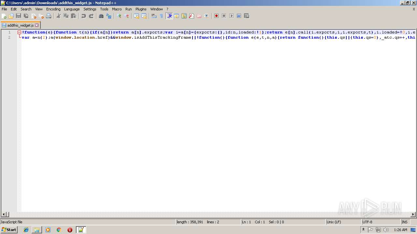Click the length : 358,391 status text
The height and width of the screenshot is (234, 417).
coord(190,222)
